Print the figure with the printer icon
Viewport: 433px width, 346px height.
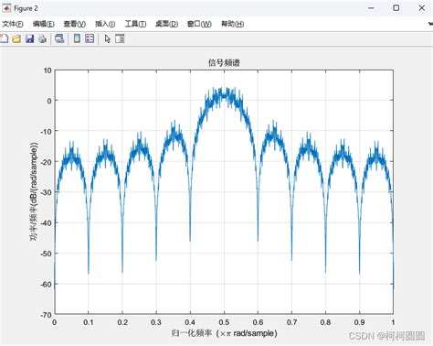click(x=42, y=38)
